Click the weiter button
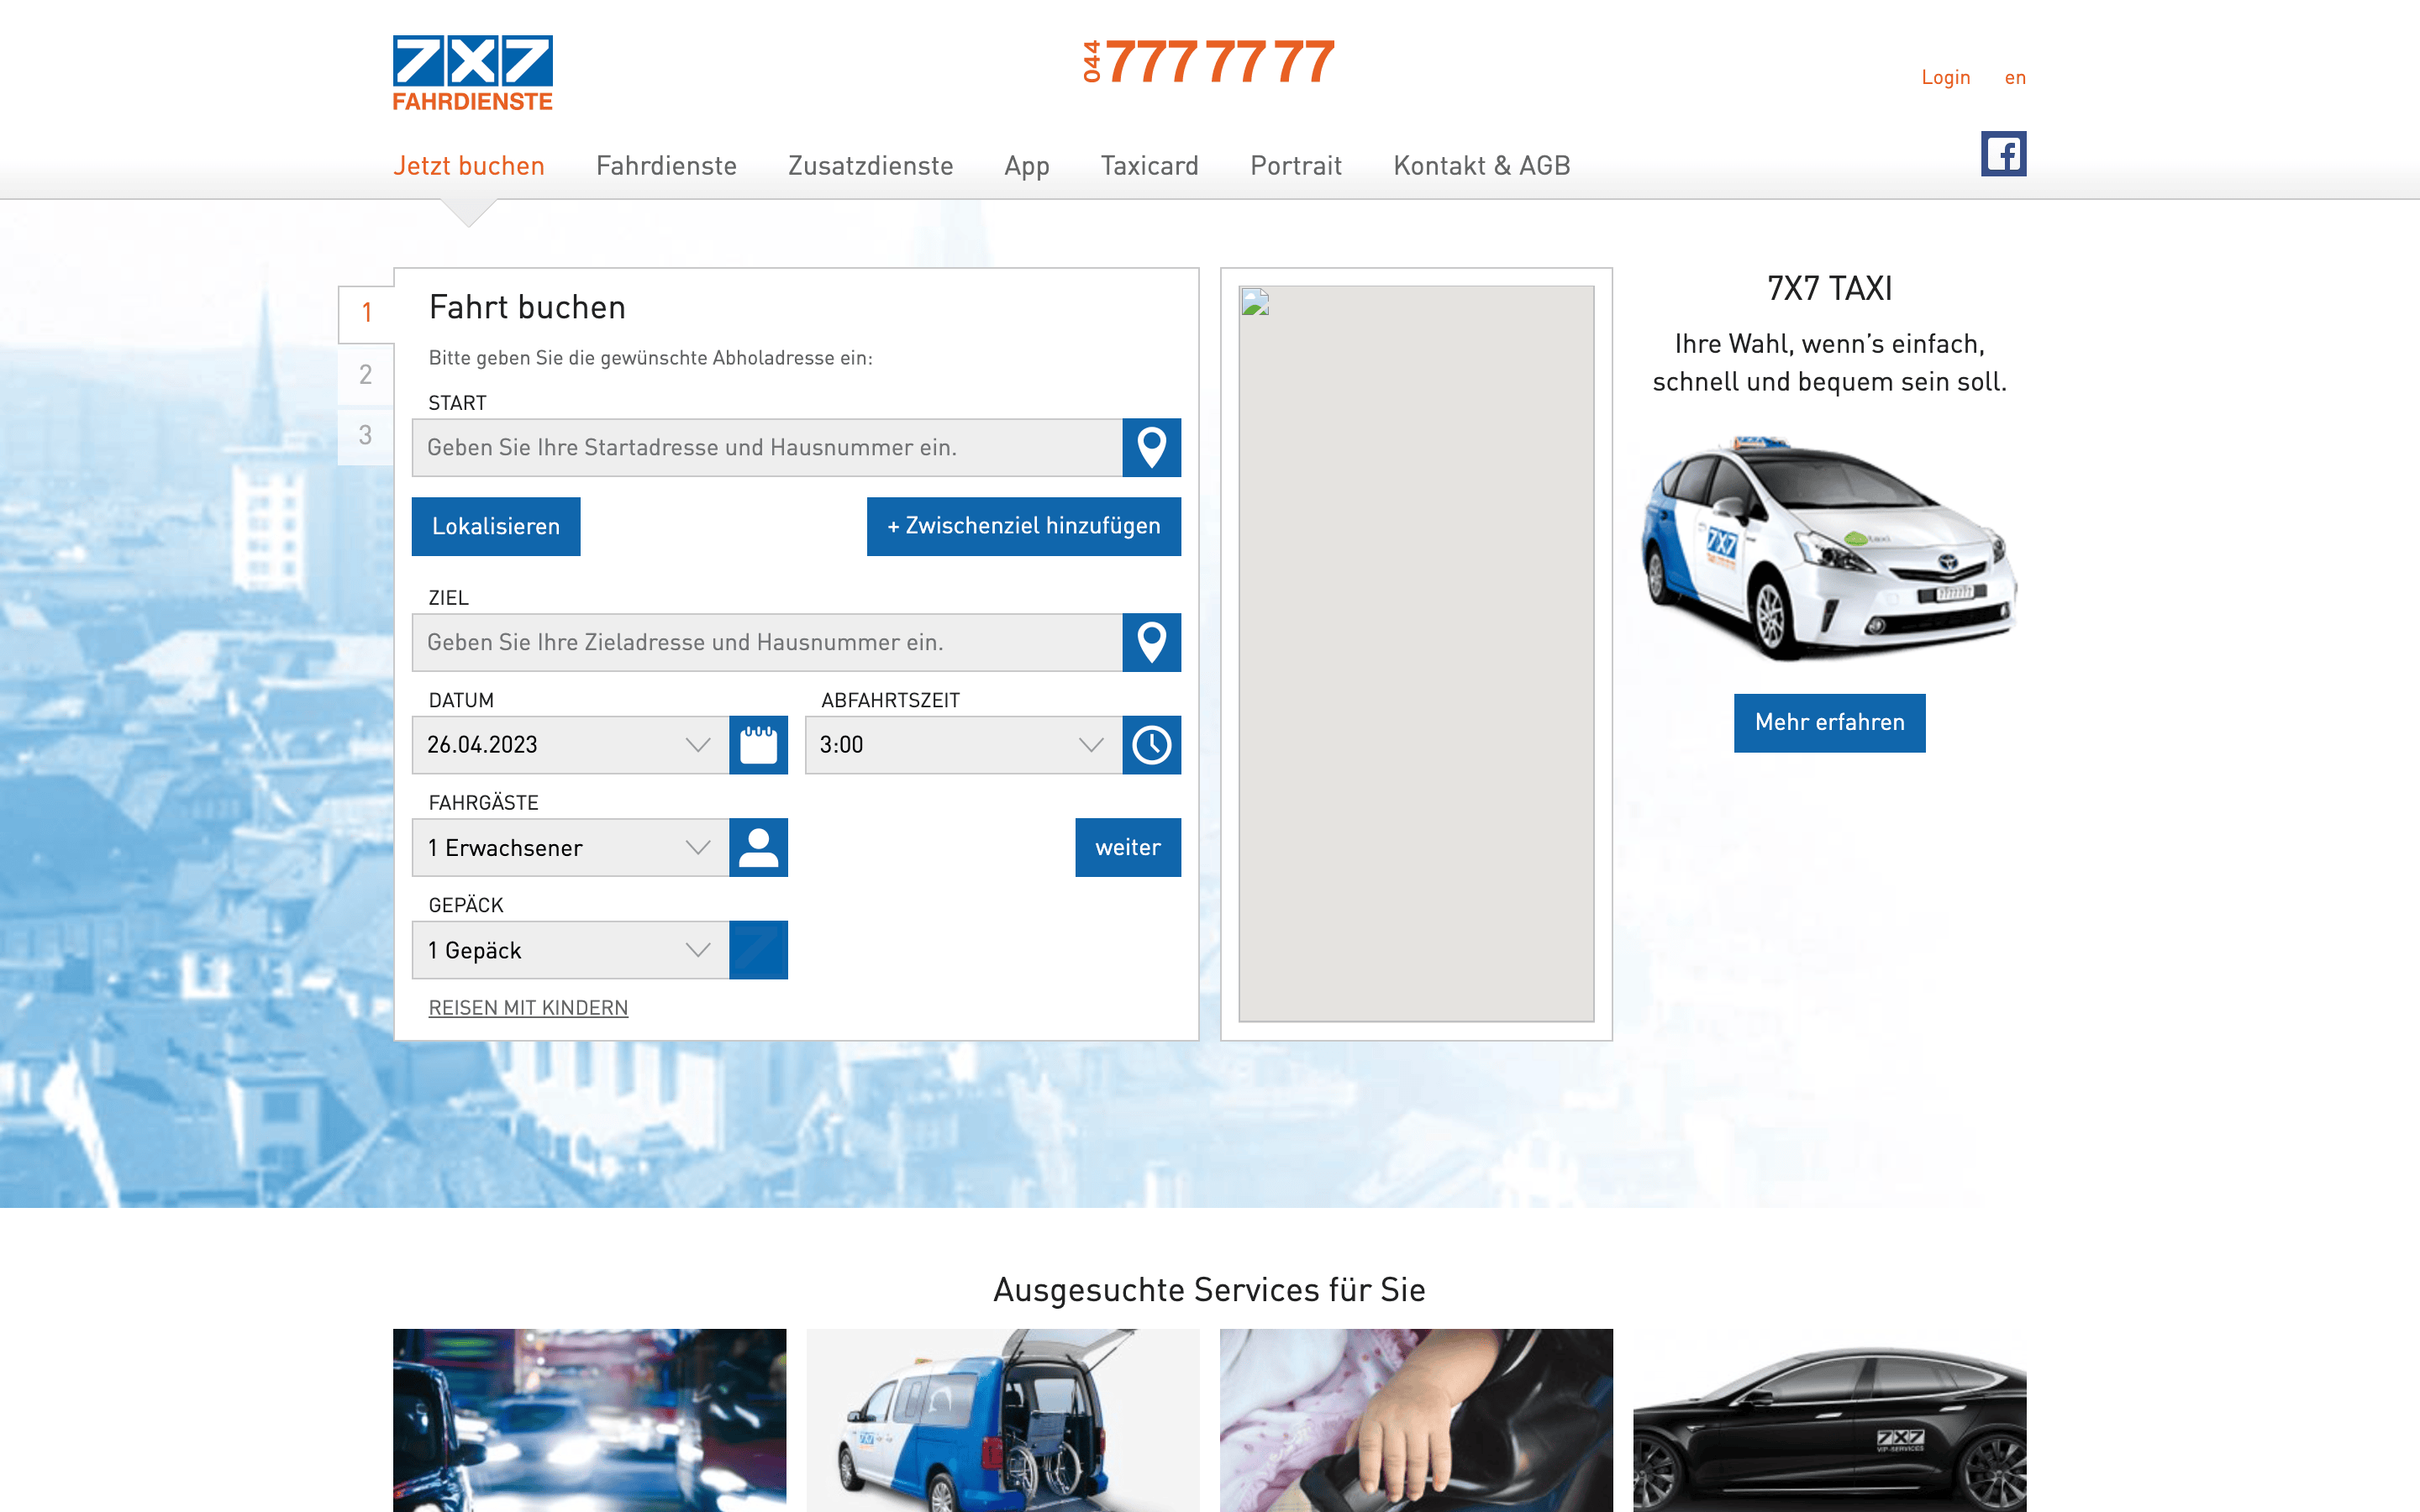Viewport: 2420px width, 1512px height. [x=1127, y=848]
